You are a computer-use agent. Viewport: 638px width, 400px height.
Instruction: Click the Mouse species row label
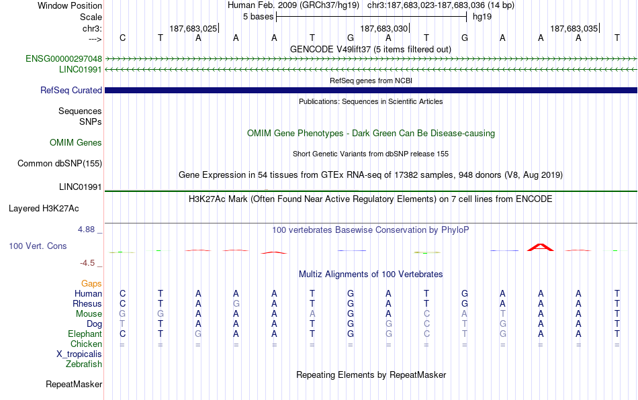point(89,314)
